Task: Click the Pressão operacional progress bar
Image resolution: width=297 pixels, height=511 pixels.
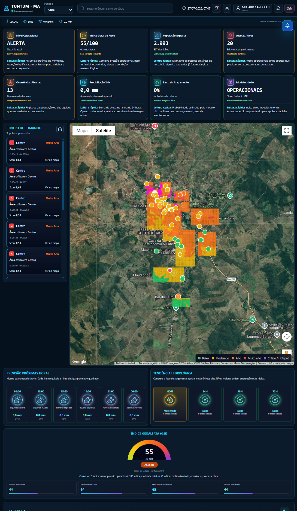Action: tap(41, 493)
